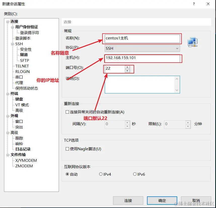
Task: Collapse the 外观 tree node
Action: pyautogui.click(x=8, y=116)
